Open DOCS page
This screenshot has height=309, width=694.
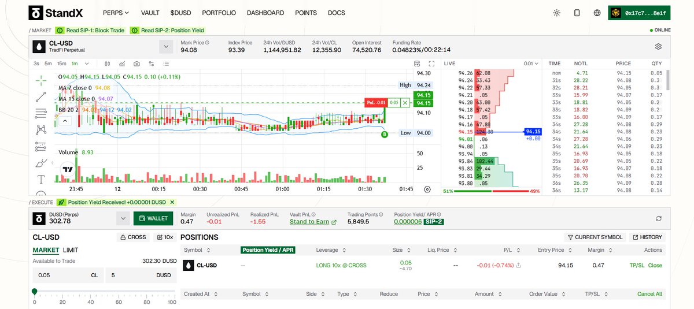[x=337, y=13]
